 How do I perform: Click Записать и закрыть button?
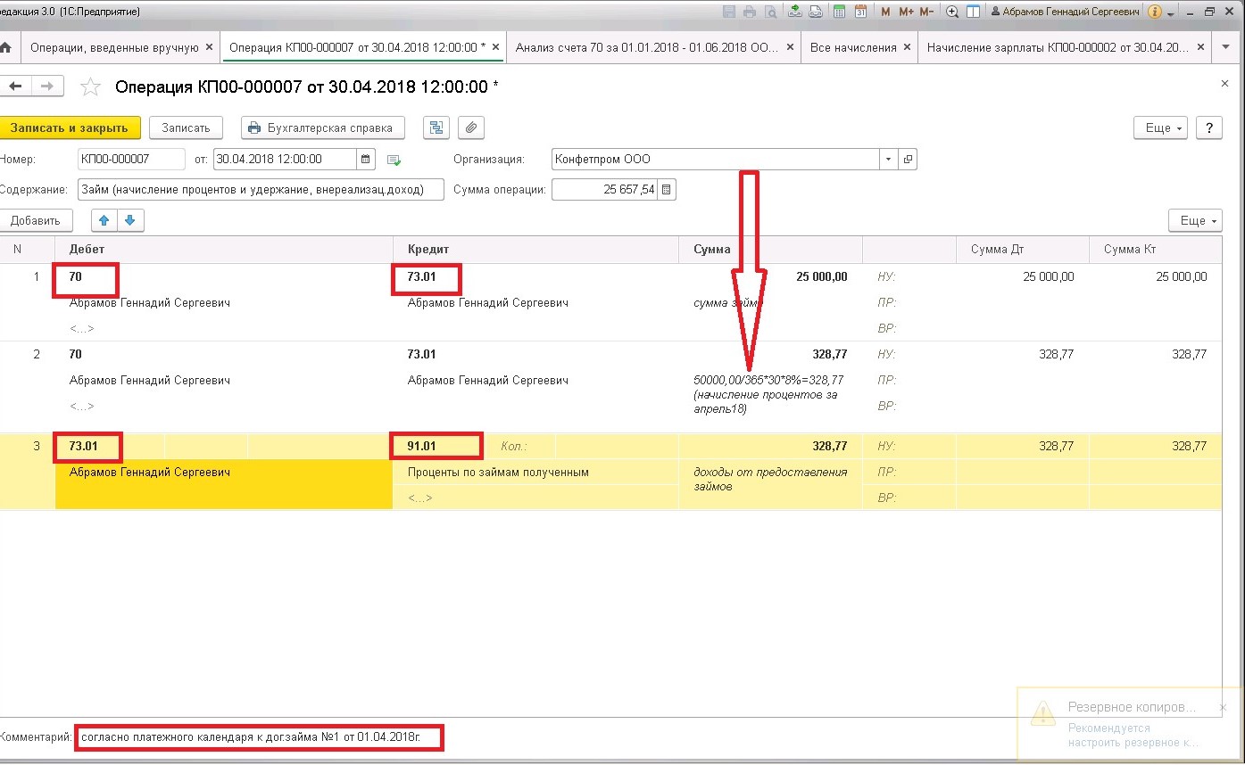pos(70,127)
